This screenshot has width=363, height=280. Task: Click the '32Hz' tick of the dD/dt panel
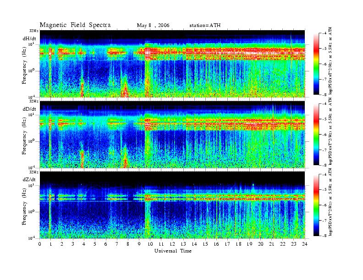(x=34, y=101)
